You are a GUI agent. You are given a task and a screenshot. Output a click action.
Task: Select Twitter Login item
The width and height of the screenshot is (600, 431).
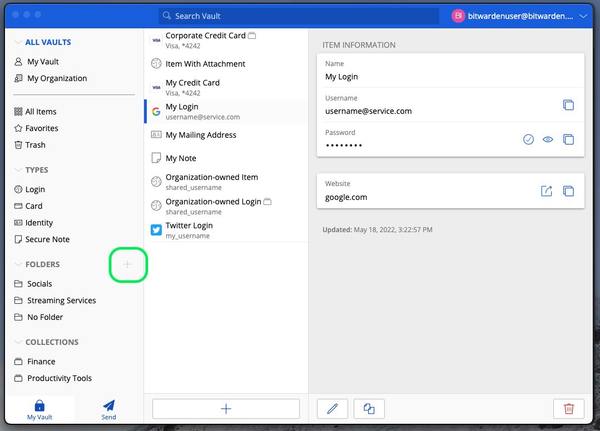(226, 230)
